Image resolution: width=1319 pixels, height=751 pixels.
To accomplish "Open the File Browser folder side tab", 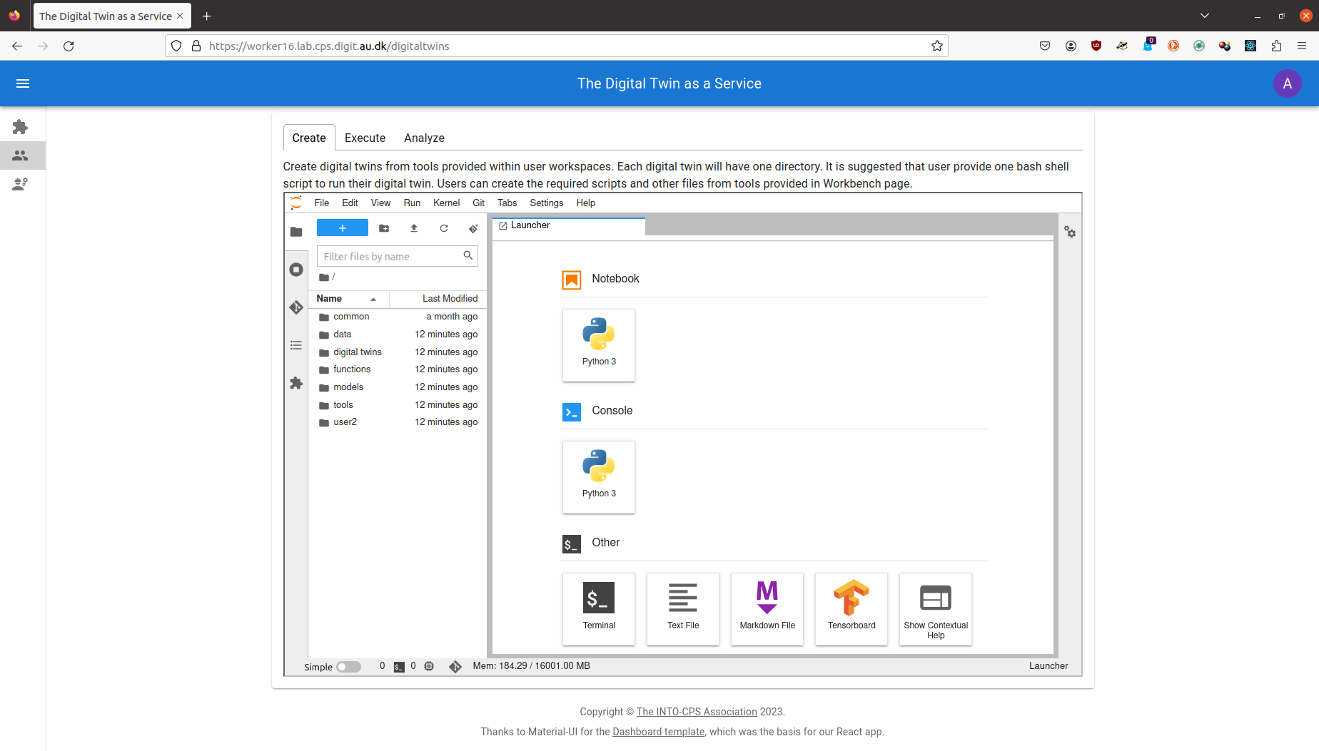I will tap(296, 232).
